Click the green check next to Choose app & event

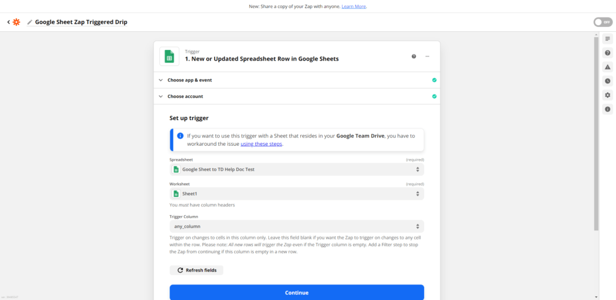tap(434, 80)
